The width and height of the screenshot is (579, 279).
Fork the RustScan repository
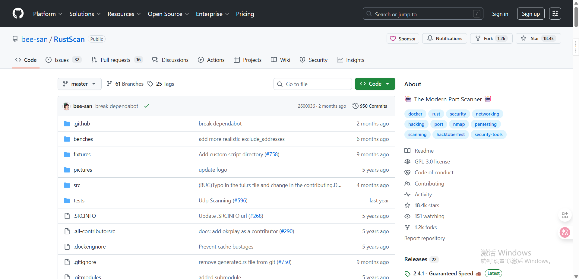[x=491, y=39]
